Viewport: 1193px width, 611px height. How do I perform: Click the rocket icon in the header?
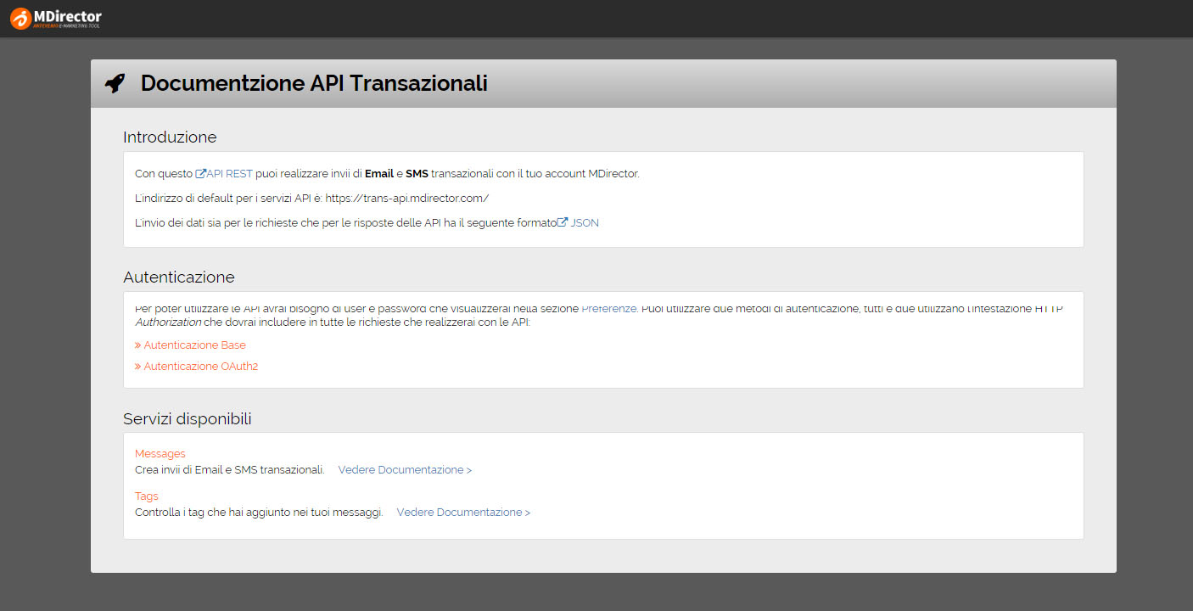[x=115, y=83]
